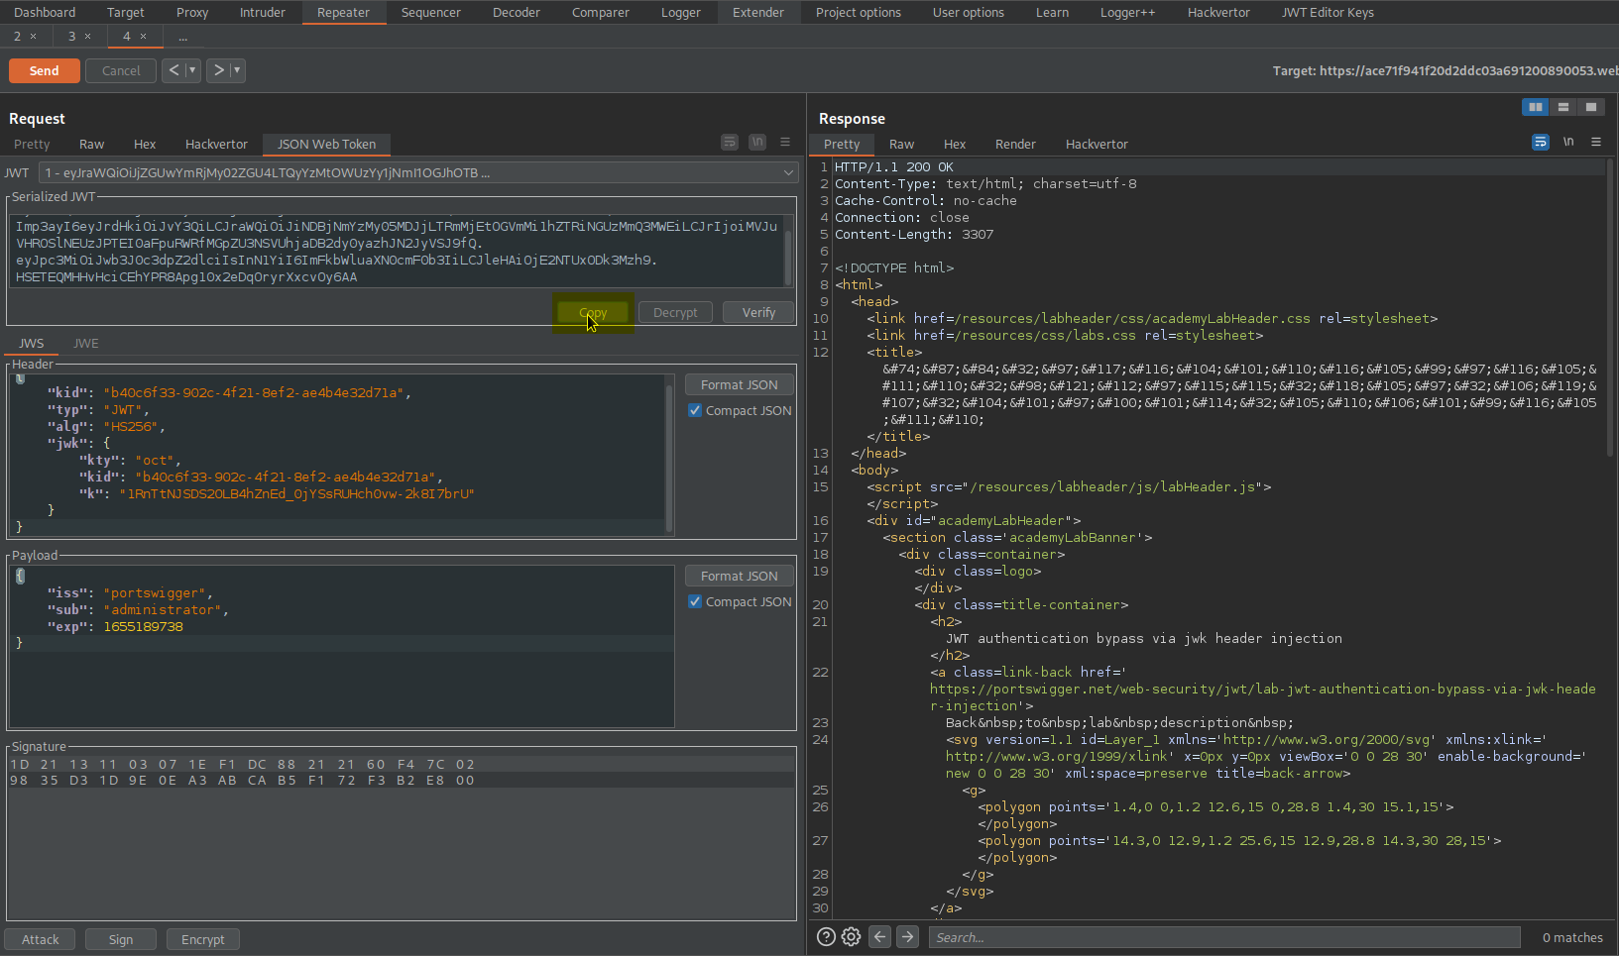This screenshot has width=1619, height=956.
Task: Open the Request panel options menu
Action: click(x=785, y=142)
